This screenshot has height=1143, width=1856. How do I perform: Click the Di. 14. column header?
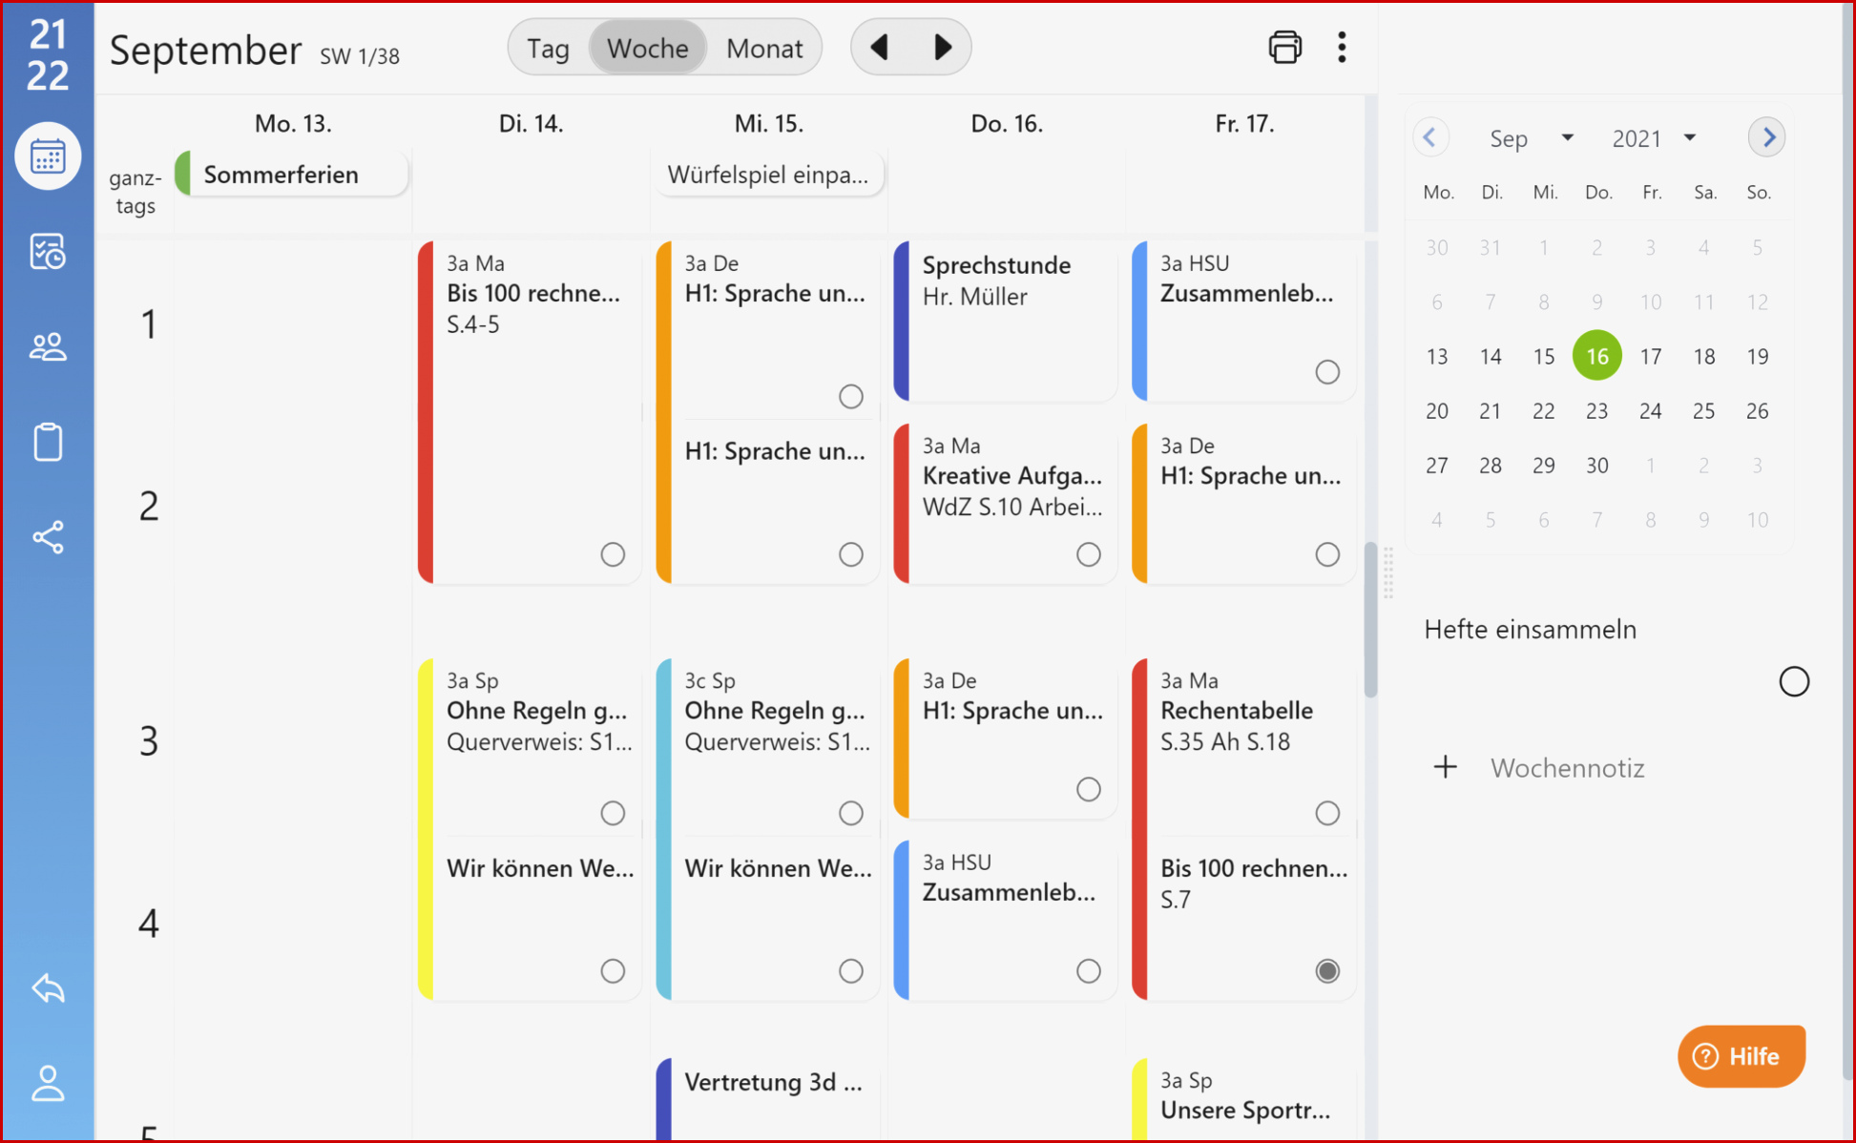click(x=531, y=123)
